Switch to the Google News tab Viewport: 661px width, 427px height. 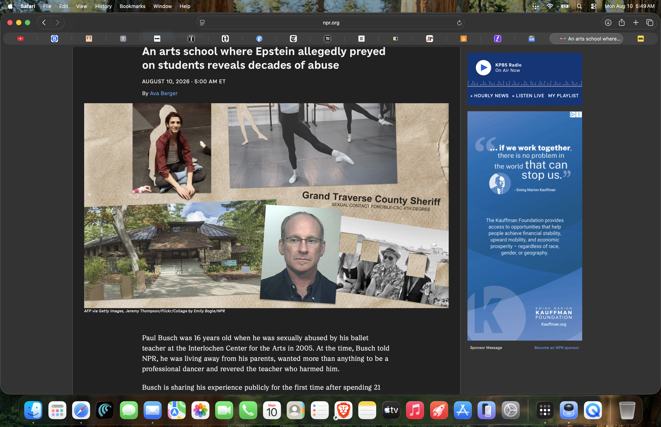point(531,39)
